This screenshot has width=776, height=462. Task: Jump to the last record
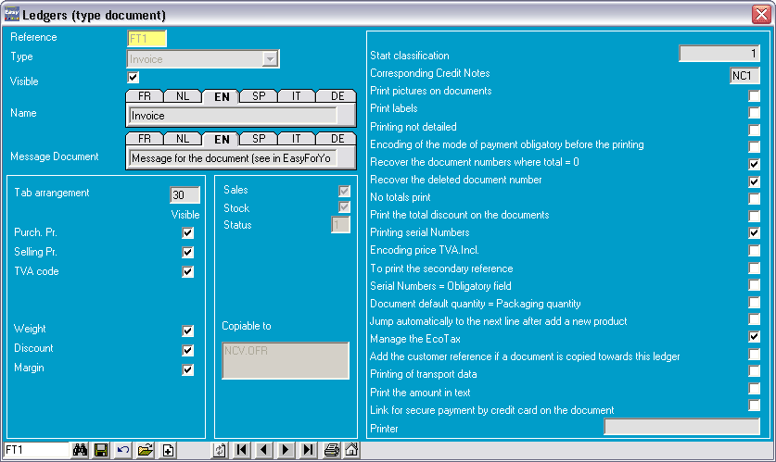click(309, 451)
